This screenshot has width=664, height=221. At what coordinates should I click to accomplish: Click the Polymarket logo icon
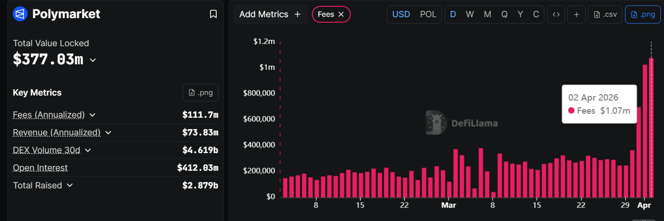(20, 14)
